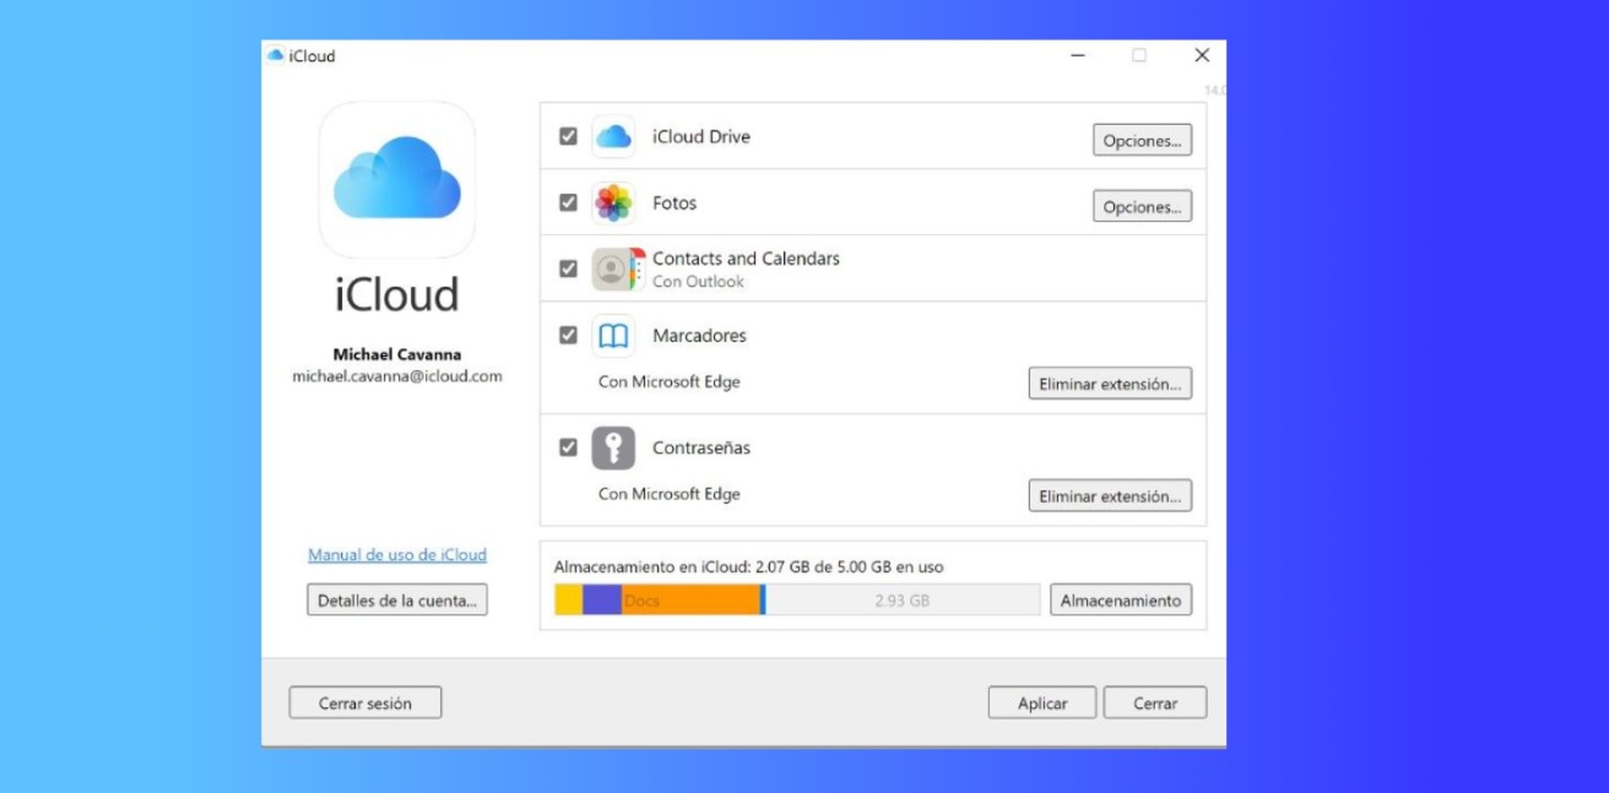1609x793 pixels.
Task: Click the Almacenamiento en iCloud usage text
Action: tap(748, 567)
